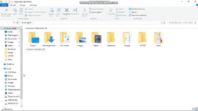Select Accès rapide in navigation pane

pyautogui.click(x=10, y=28)
